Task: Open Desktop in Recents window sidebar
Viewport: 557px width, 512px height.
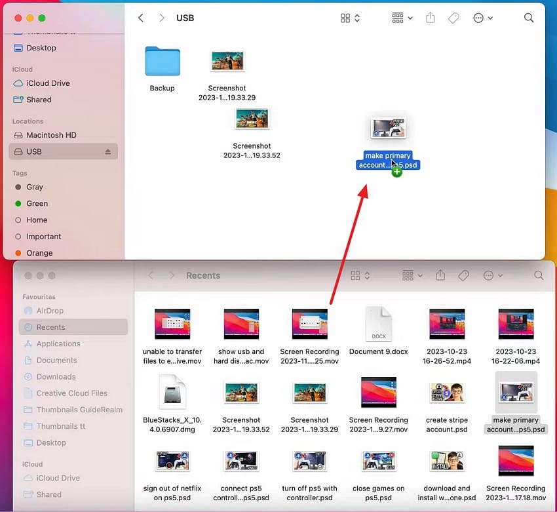Action: pos(73,443)
